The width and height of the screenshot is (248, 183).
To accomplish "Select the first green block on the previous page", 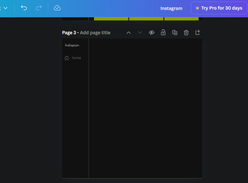I will point(111,19).
